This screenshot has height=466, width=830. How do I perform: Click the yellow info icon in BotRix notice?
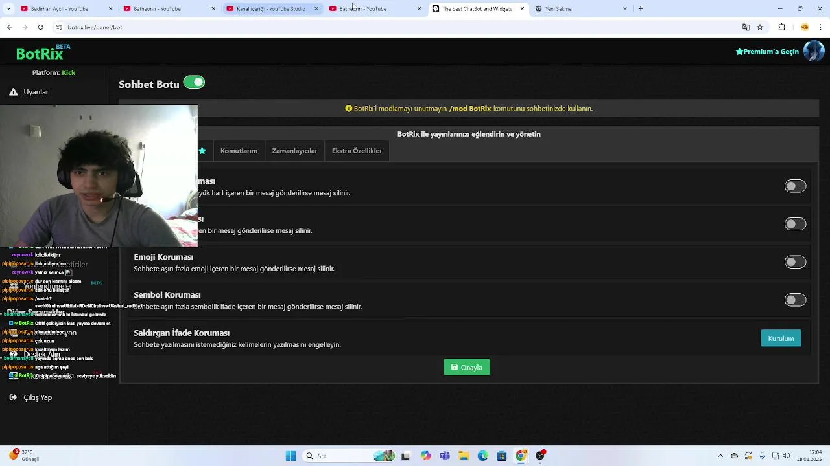click(349, 109)
